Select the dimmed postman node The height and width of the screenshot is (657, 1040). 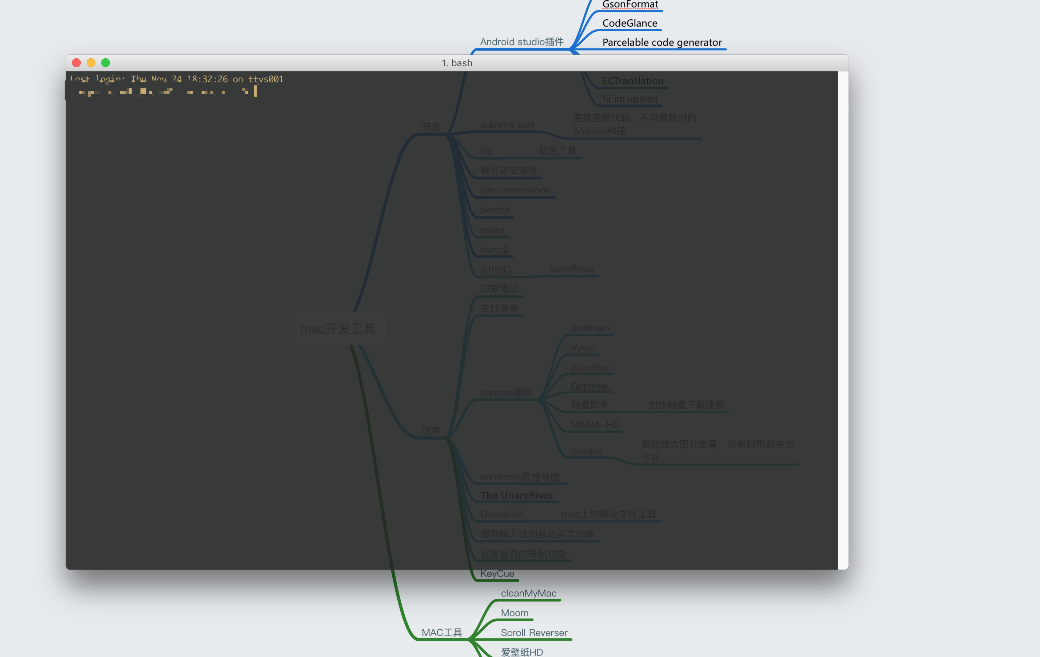(x=590, y=328)
